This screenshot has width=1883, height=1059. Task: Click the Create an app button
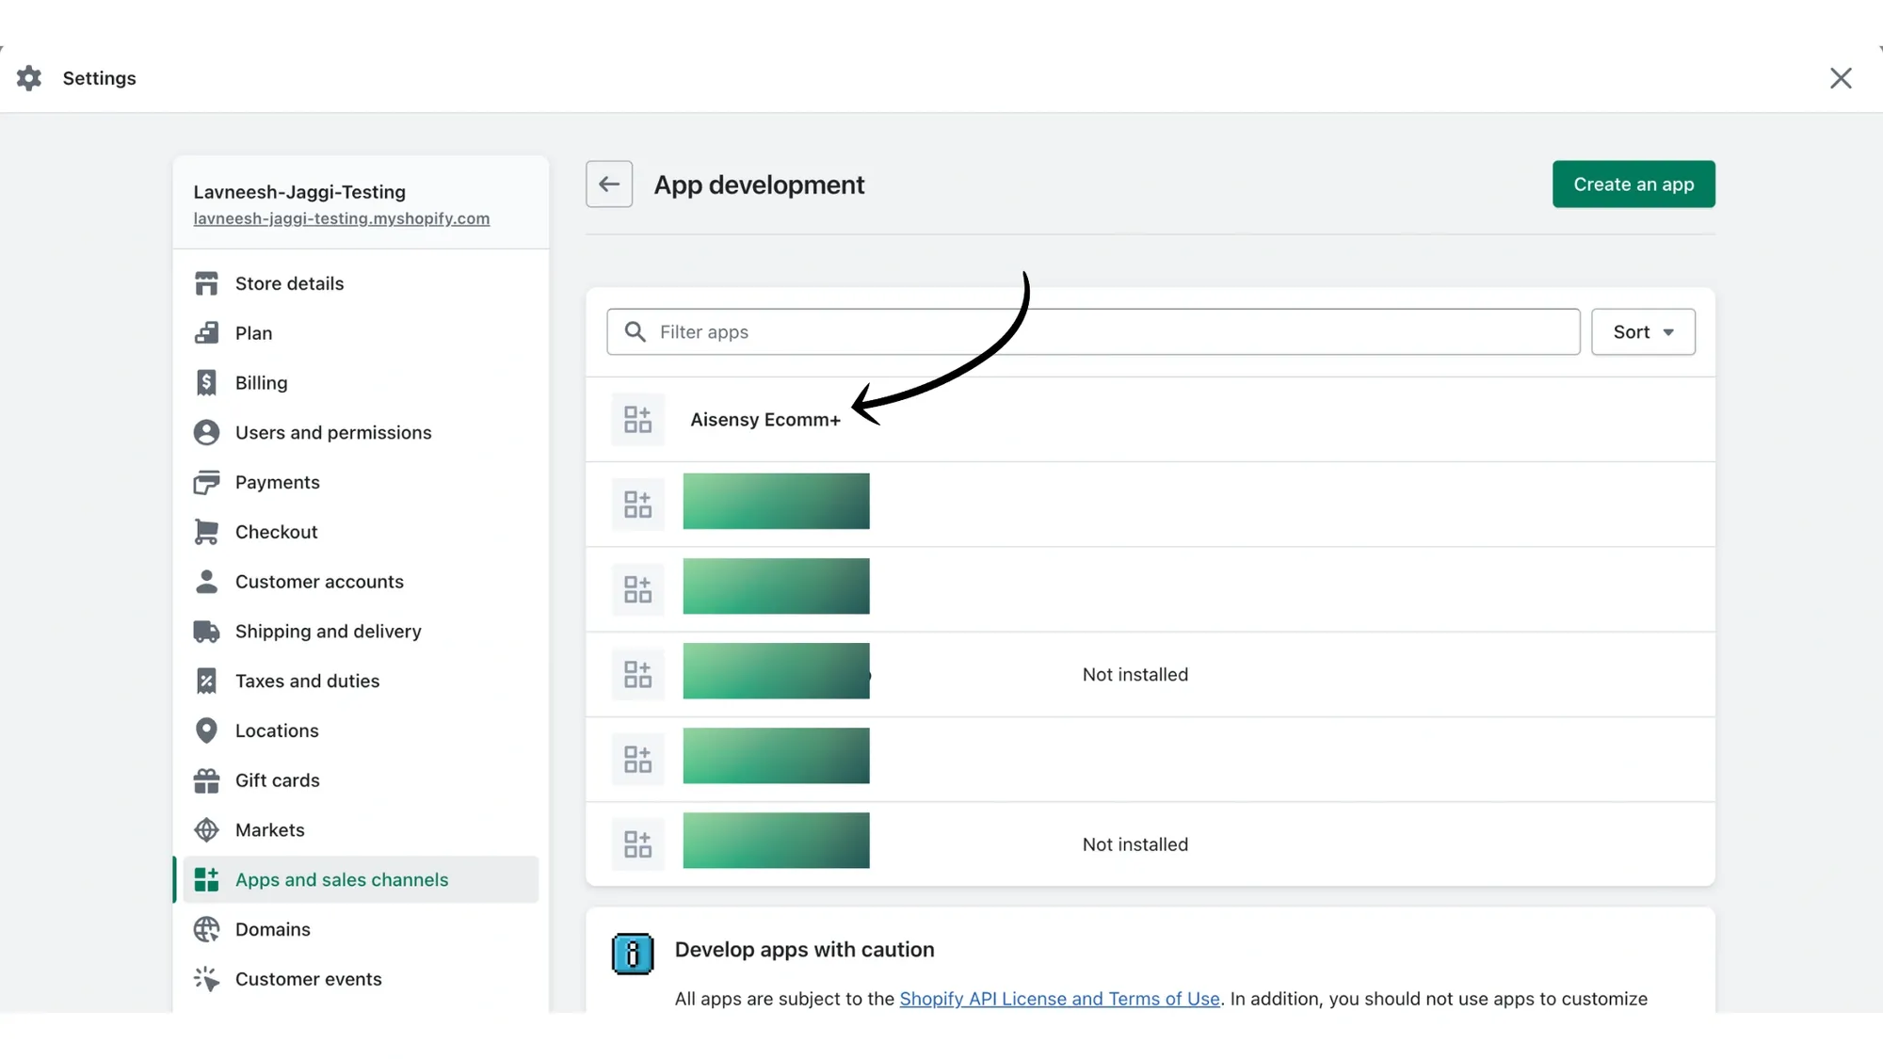pyautogui.click(x=1634, y=184)
